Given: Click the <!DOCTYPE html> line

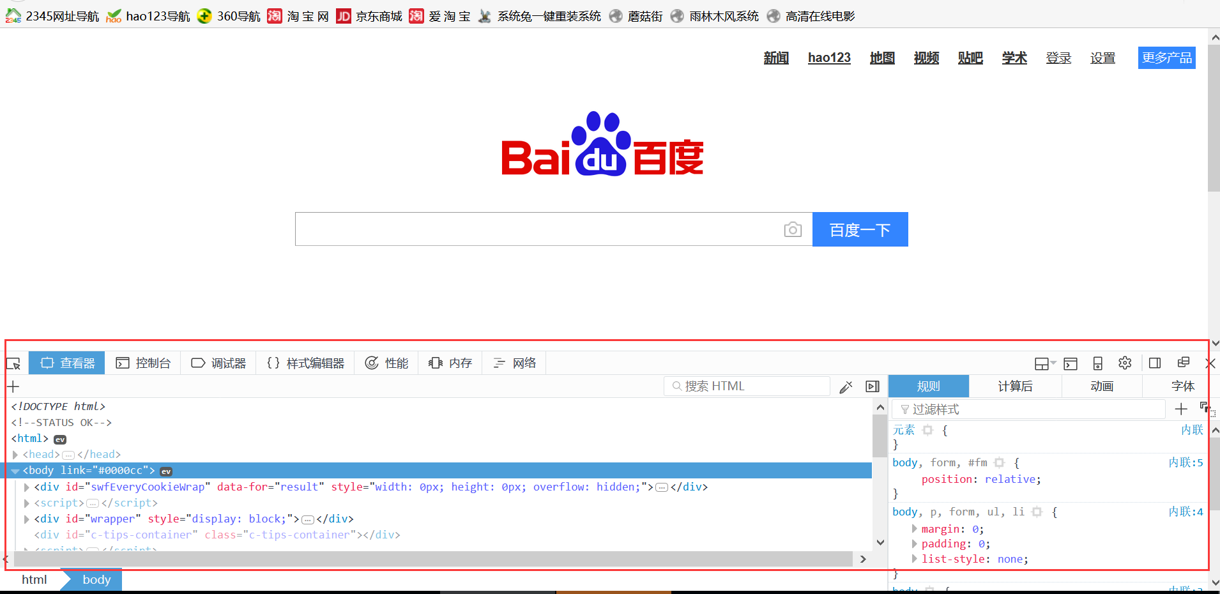Looking at the screenshot, I should 58,406.
